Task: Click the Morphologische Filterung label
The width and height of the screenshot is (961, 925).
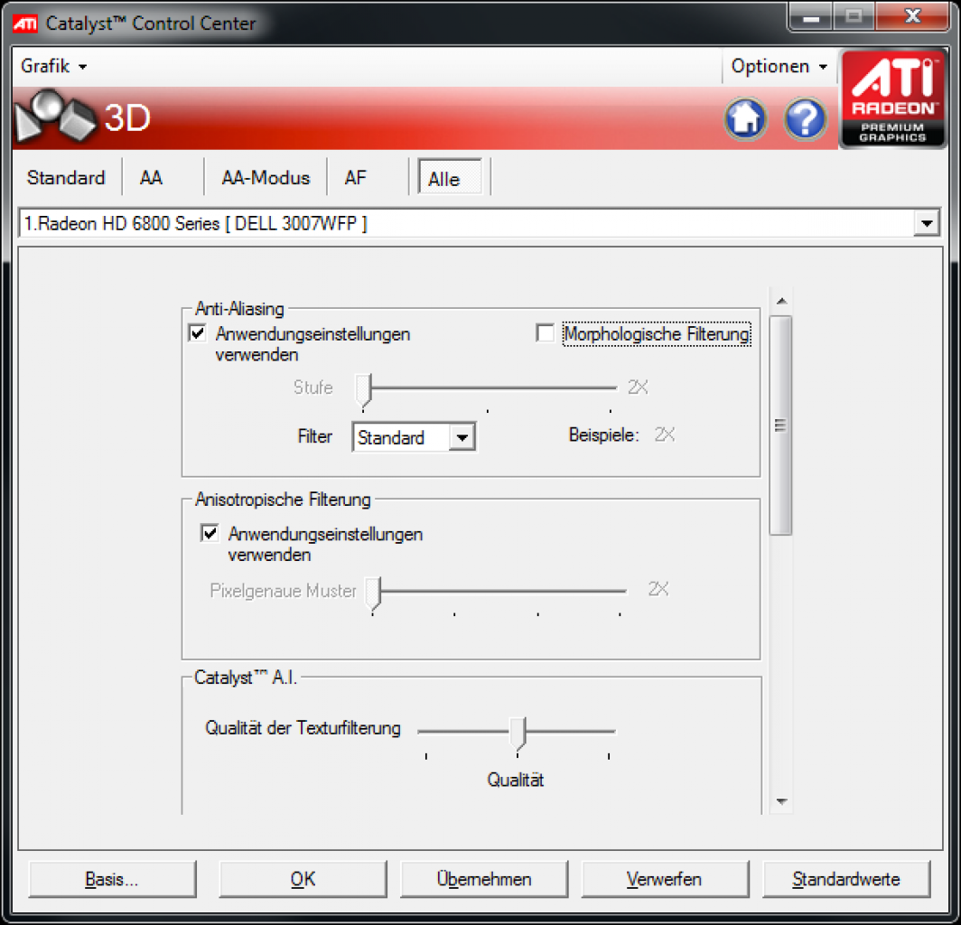Action: [657, 334]
